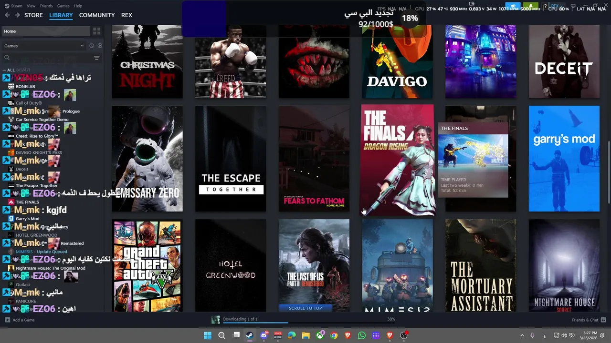Image resolution: width=611 pixels, height=343 pixels.
Task: Navigate back with the left arrow
Action: point(7,15)
